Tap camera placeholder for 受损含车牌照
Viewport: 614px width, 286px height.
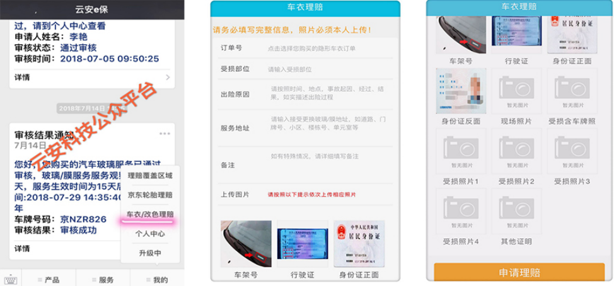[x=572, y=91]
